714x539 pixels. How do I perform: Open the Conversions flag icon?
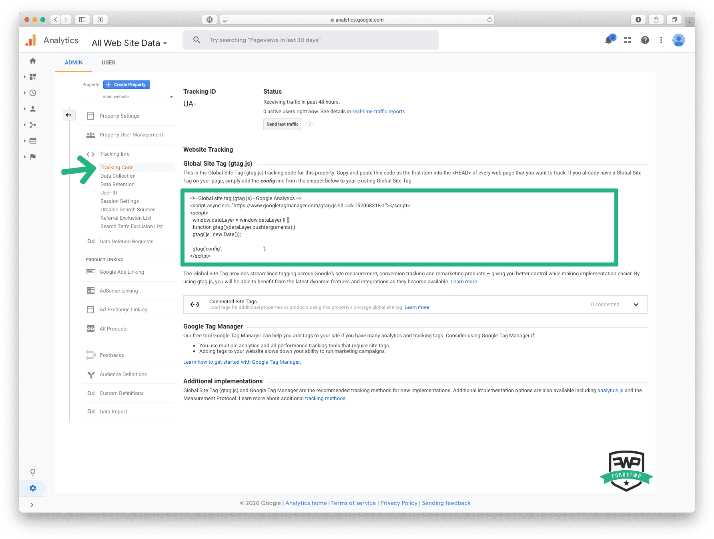(x=33, y=157)
